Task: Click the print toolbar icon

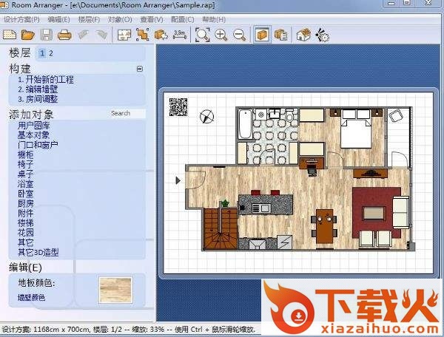Action: click(x=64, y=35)
